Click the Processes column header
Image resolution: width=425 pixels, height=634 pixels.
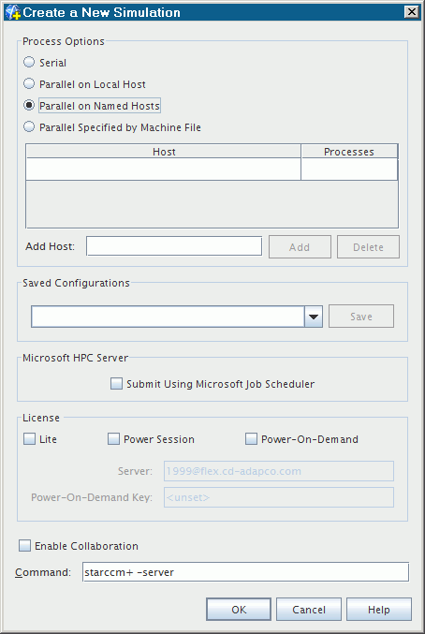(349, 151)
